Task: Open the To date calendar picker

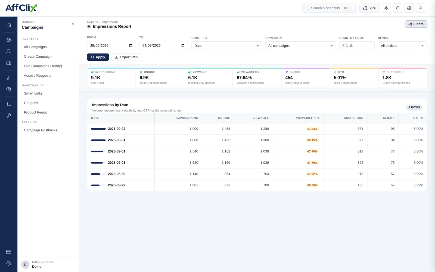Action: 183,45
